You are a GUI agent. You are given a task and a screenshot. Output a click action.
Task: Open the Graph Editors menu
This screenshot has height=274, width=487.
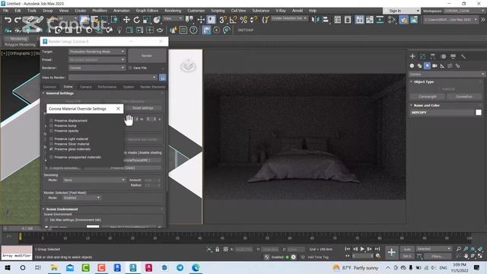[x=147, y=11]
